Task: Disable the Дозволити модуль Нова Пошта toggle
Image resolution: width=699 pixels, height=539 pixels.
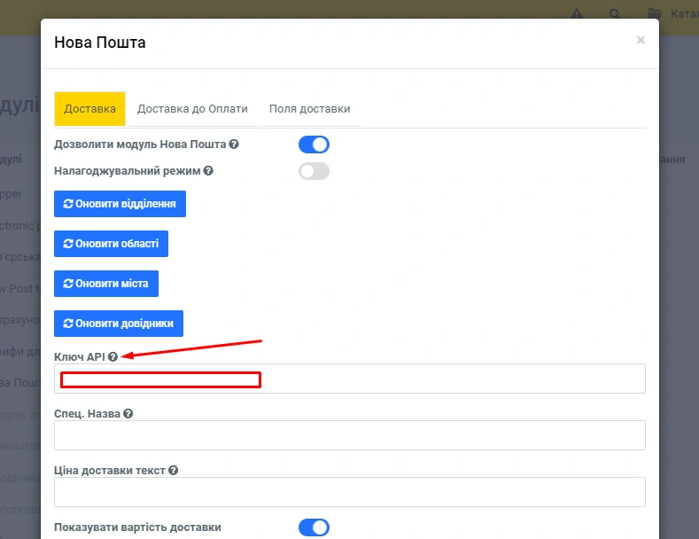Action: pos(314,145)
